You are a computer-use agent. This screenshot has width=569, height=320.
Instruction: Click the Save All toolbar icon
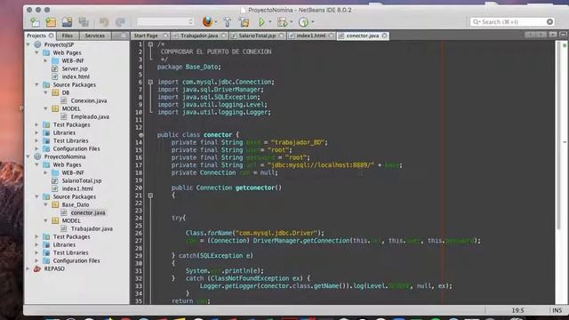84,22
